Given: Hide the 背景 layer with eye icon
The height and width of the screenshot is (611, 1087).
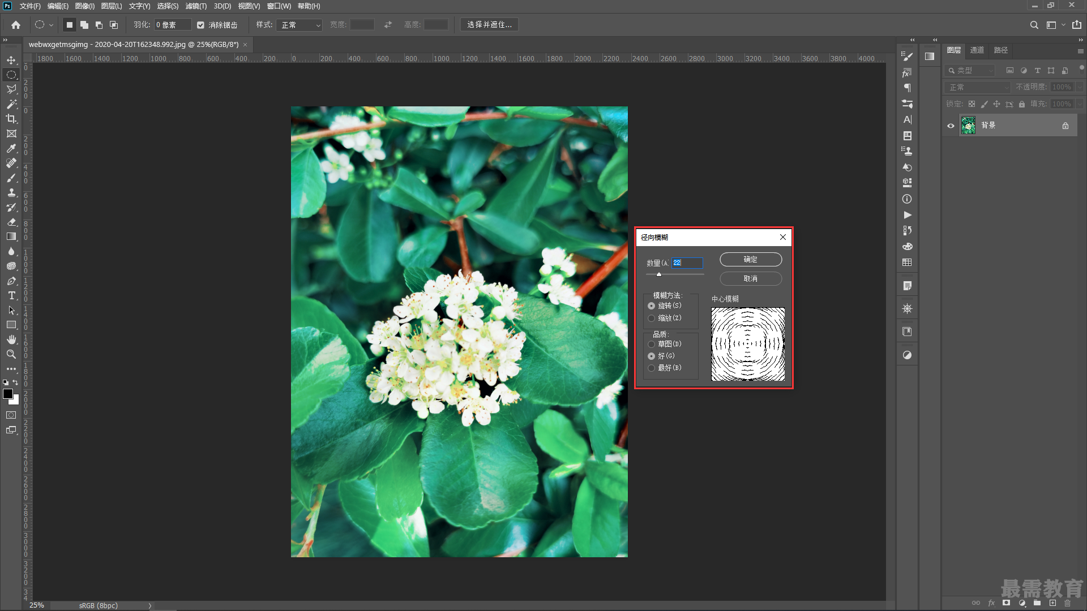Looking at the screenshot, I should pyautogui.click(x=951, y=126).
